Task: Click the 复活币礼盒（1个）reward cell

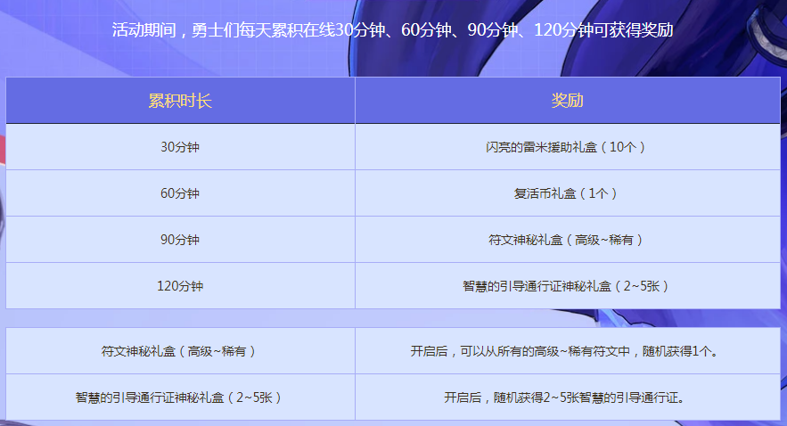Action: (x=567, y=193)
